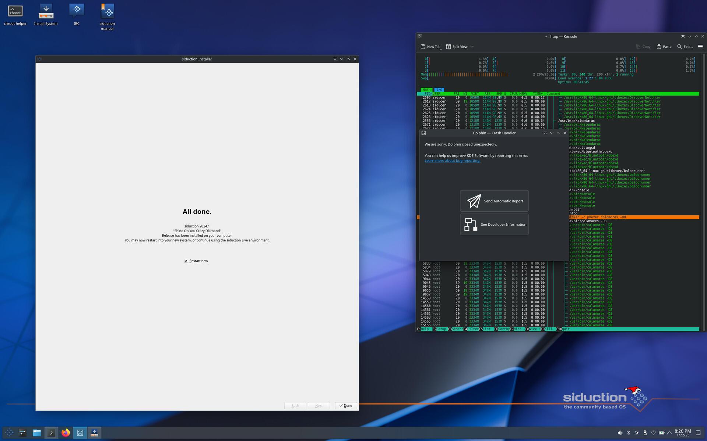
Task: Open the Bluetooth tray icon
Action: click(629, 433)
